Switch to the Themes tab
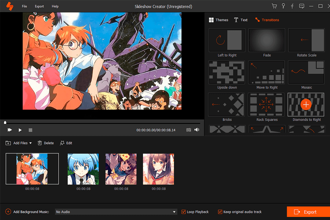The image size is (330, 220). (219, 20)
